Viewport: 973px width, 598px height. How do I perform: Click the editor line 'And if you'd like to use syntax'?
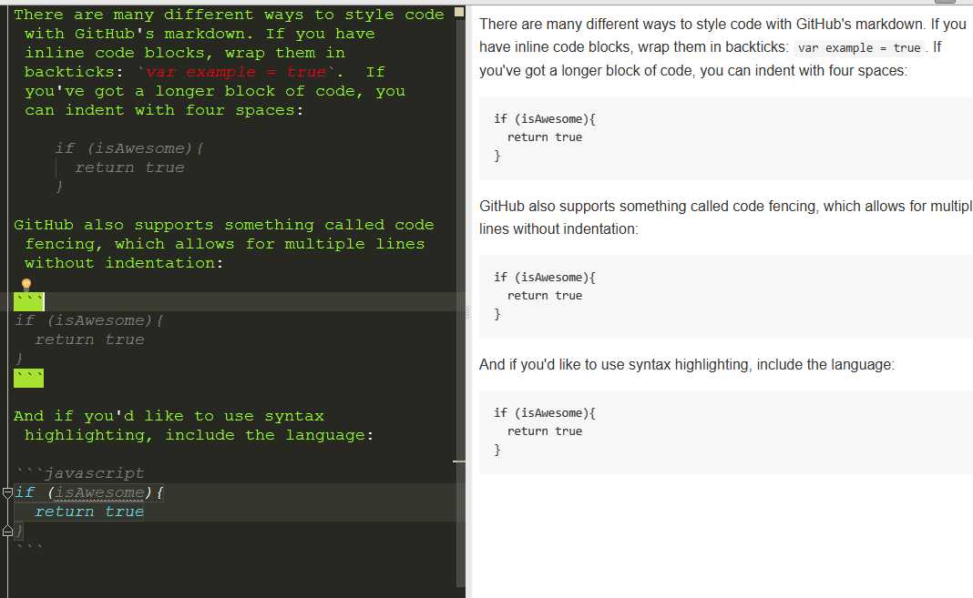point(169,417)
